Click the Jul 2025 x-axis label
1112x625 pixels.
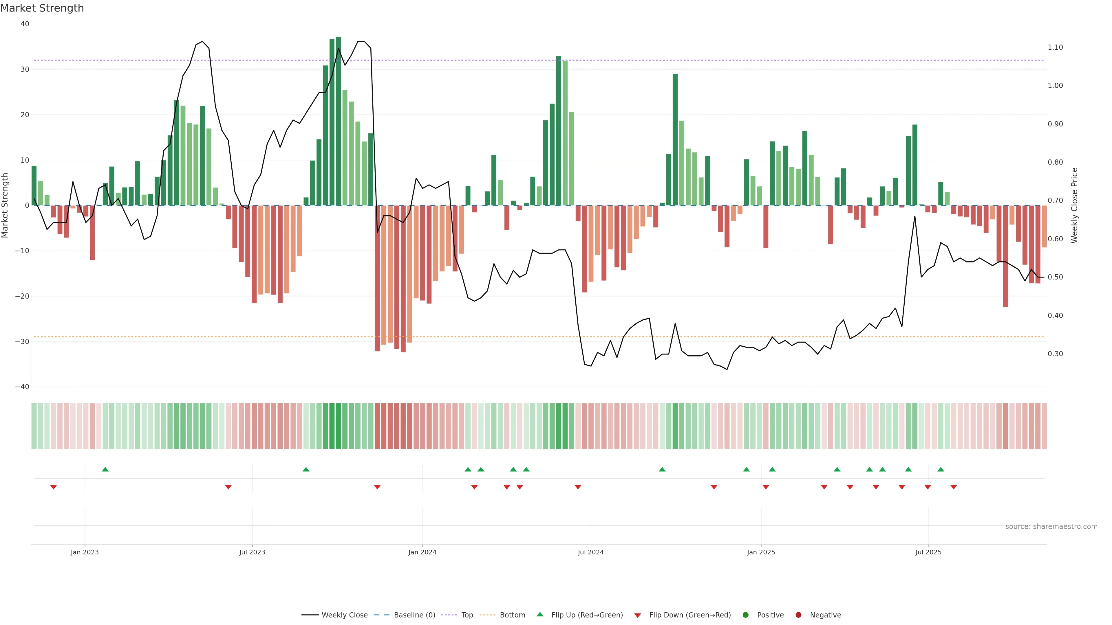[x=928, y=552]
